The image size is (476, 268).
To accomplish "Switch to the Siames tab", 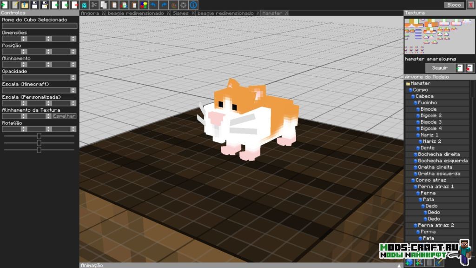I will [x=180, y=13].
